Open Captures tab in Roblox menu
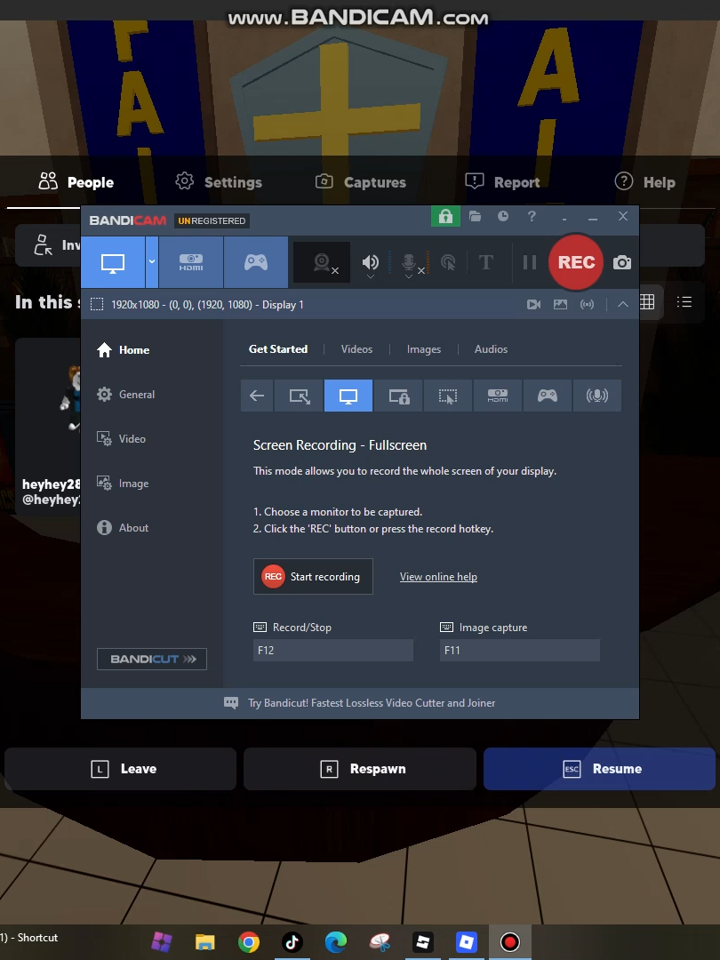Image resolution: width=720 pixels, height=960 pixels. pyautogui.click(x=360, y=182)
